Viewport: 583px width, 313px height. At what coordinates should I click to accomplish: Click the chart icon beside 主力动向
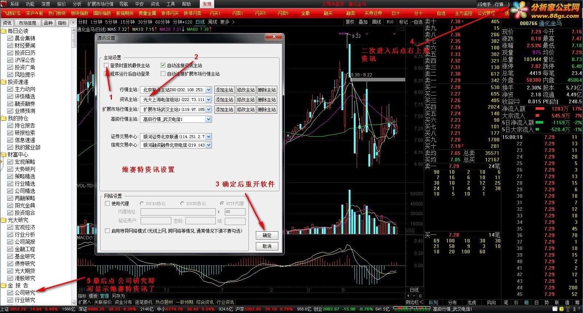tap(10, 89)
